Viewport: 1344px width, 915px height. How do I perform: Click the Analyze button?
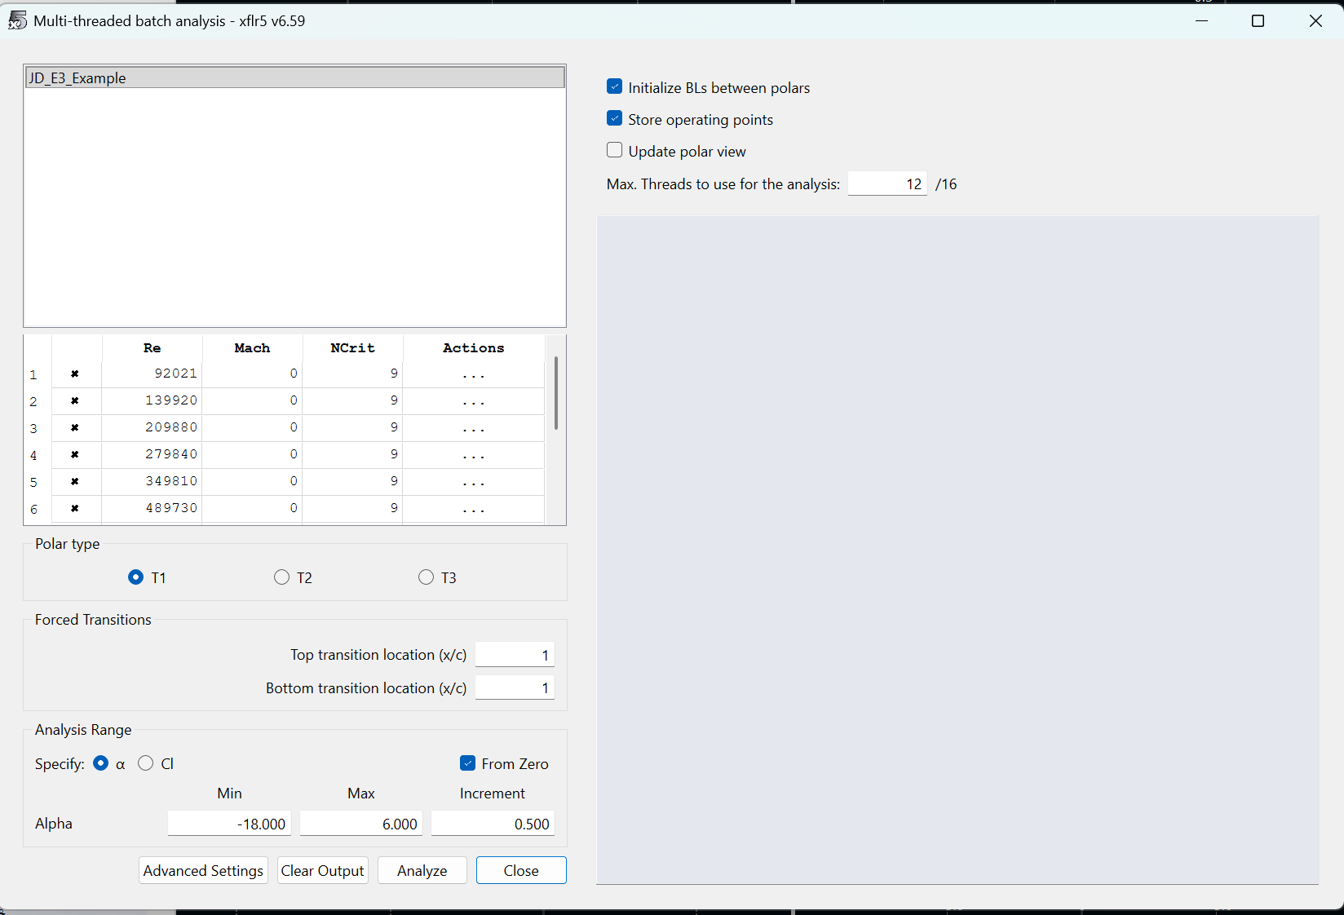422,870
